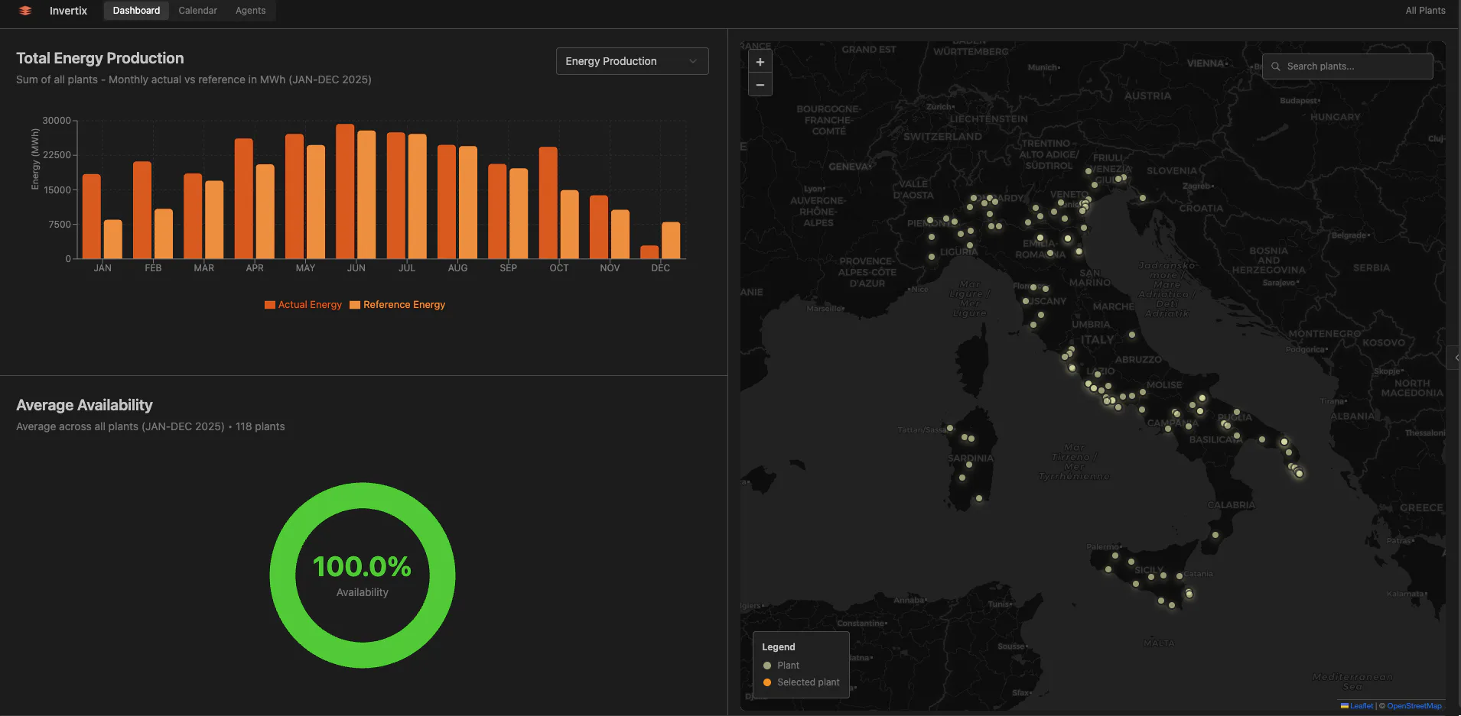Open the Agents tab
The height and width of the screenshot is (716, 1461).
[x=250, y=11]
